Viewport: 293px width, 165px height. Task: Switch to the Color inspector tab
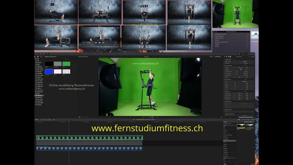(226, 57)
